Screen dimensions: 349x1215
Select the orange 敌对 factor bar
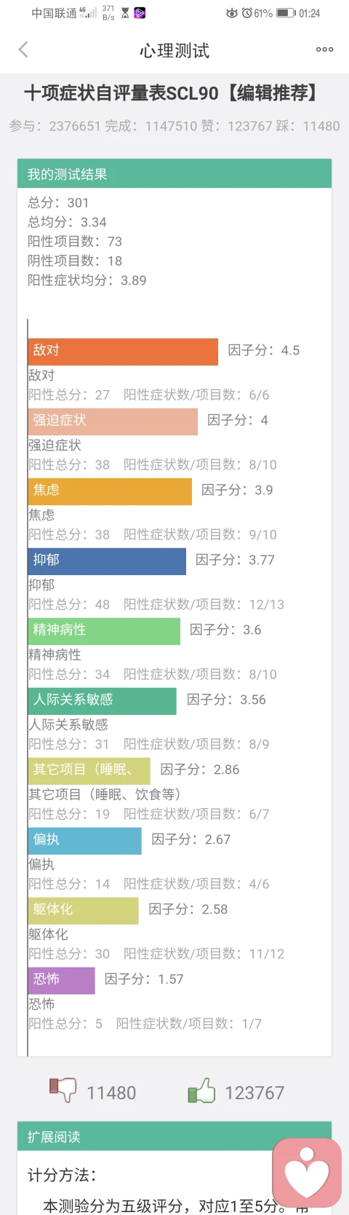[x=123, y=352]
